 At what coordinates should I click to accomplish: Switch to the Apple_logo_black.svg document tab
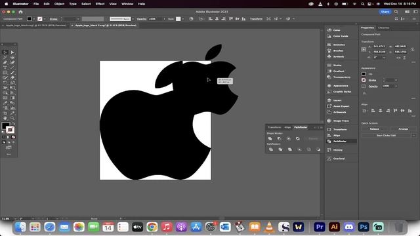click(x=36, y=26)
